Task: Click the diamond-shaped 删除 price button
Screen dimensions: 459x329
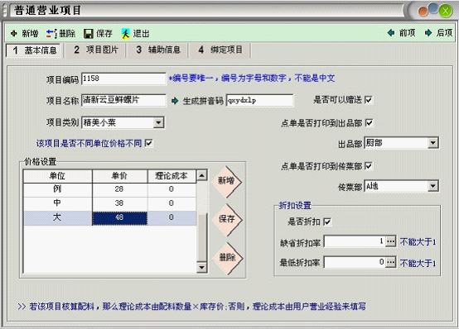Action: click(x=228, y=258)
